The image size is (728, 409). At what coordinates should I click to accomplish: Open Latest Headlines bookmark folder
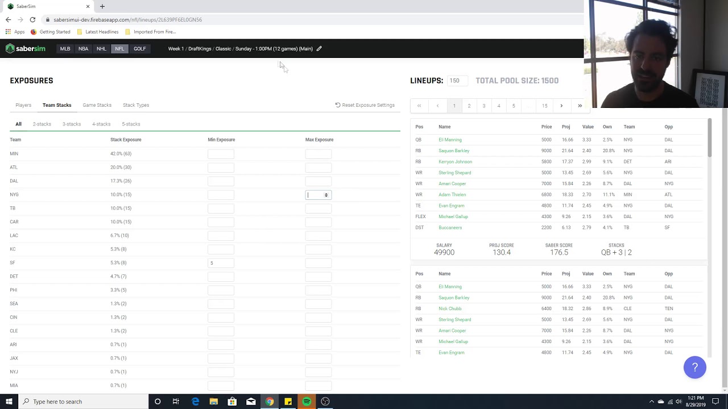[98, 32]
